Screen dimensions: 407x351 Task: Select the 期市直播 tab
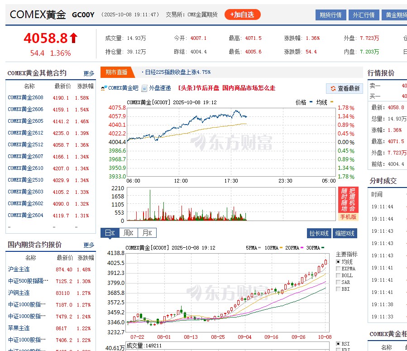(116, 72)
